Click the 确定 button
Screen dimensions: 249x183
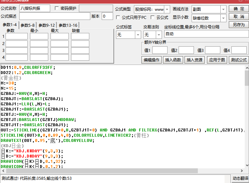[239, 9]
